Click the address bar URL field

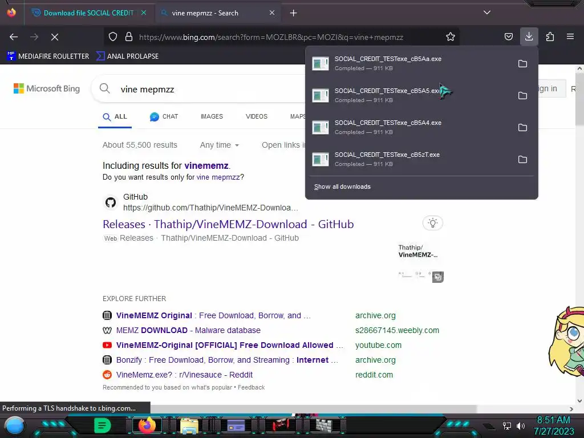tap(271, 37)
